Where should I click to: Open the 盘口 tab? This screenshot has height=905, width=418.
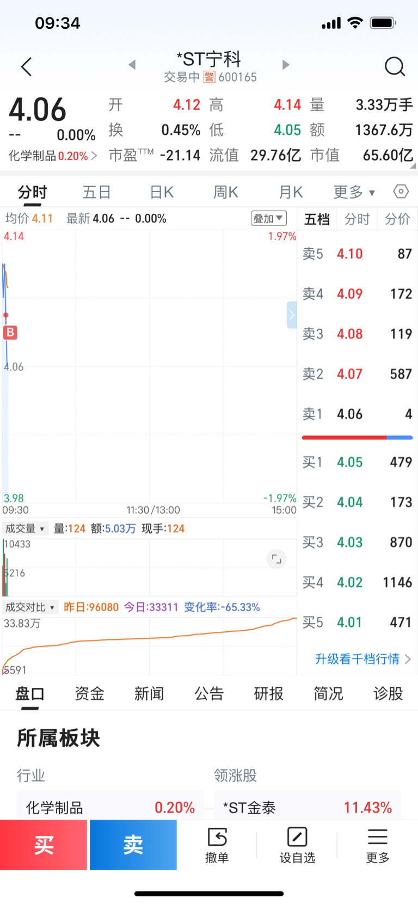(x=30, y=693)
